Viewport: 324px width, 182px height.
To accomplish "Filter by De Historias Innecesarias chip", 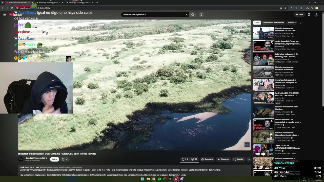I will coord(274,22).
